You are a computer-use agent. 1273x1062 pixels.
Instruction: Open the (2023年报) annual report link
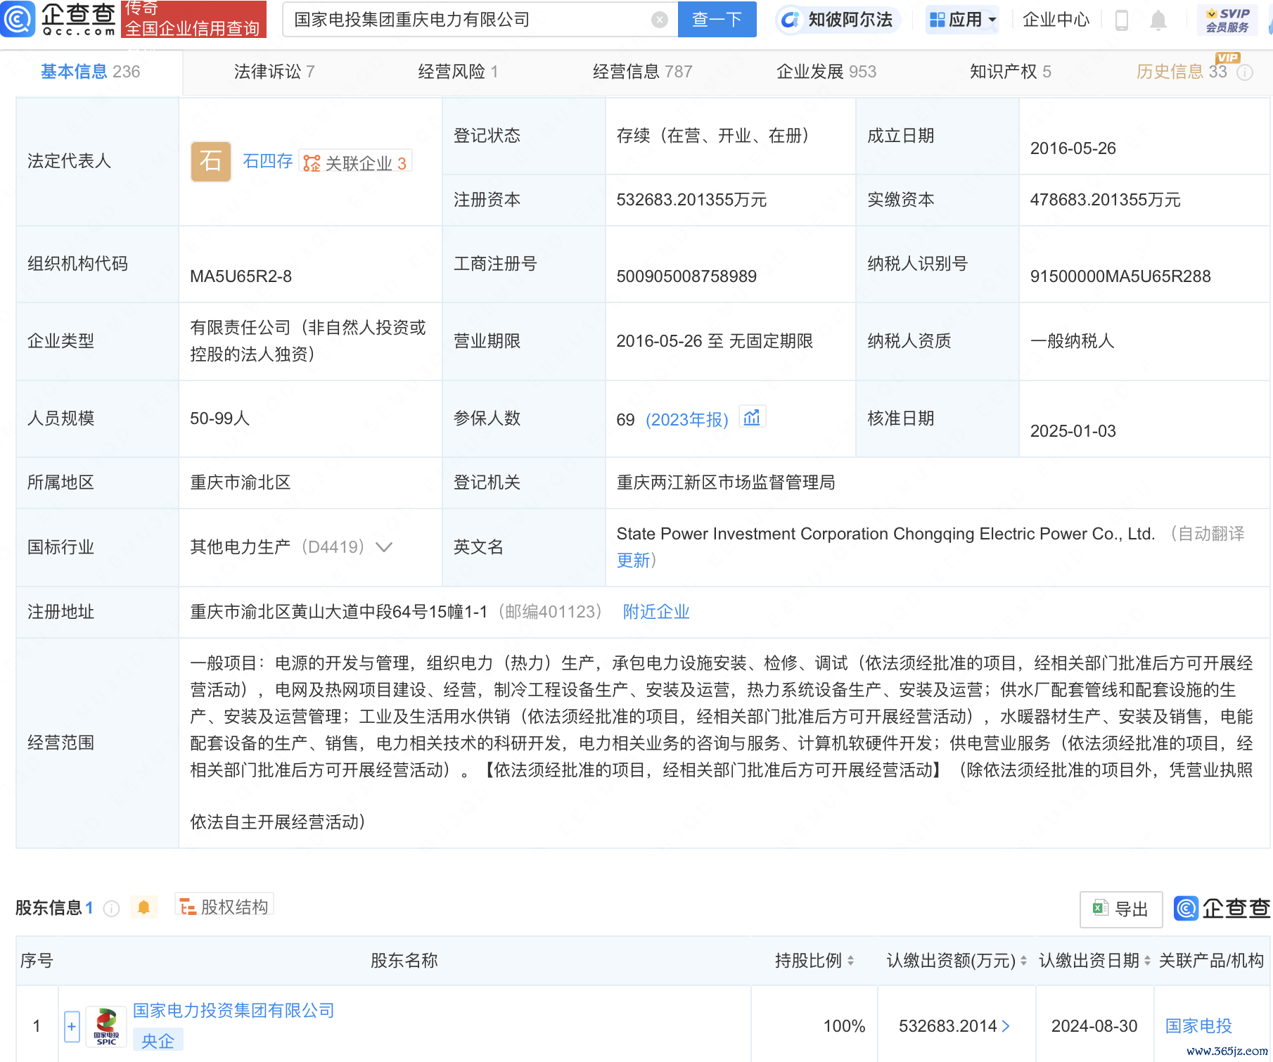pyautogui.click(x=687, y=419)
